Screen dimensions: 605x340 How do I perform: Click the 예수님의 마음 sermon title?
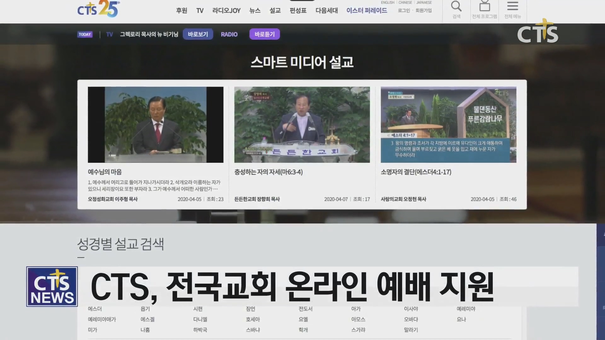coord(105,172)
